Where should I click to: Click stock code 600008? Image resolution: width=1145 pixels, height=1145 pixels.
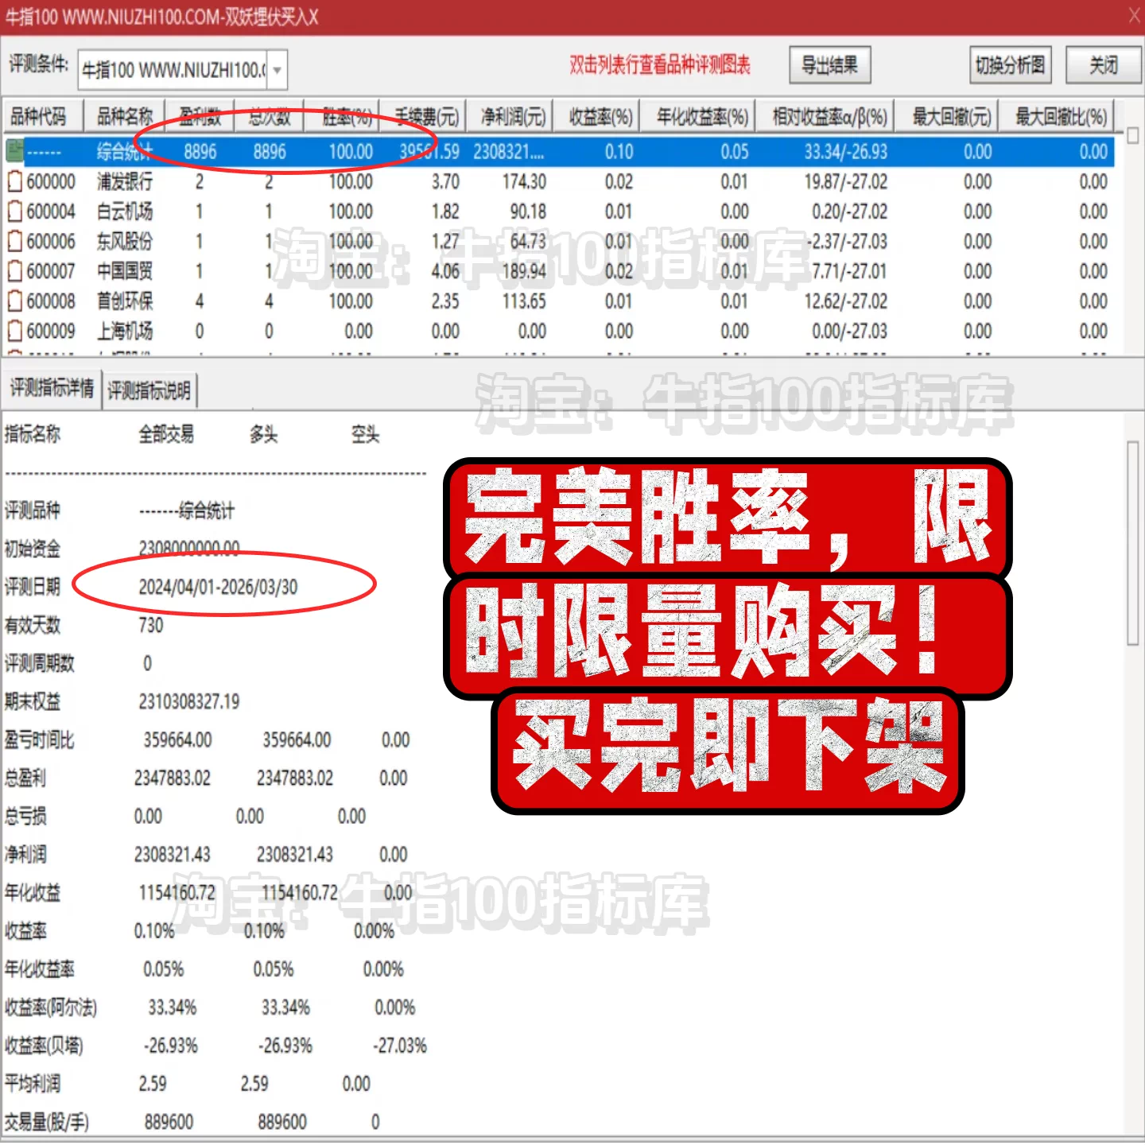[51, 301]
